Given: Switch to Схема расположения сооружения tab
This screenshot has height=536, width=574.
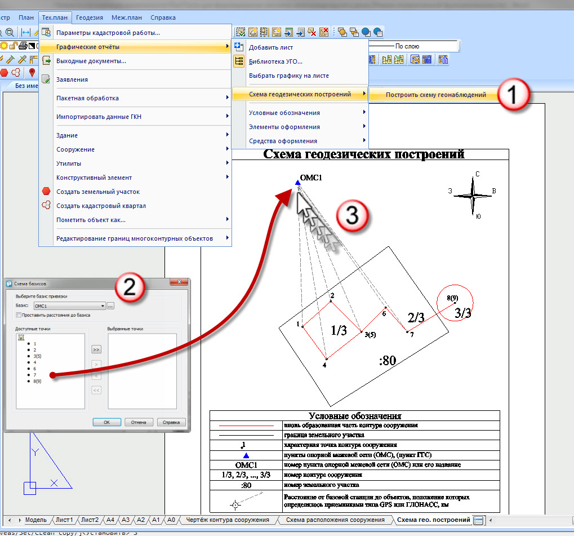Looking at the screenshot, I should 335,520.
